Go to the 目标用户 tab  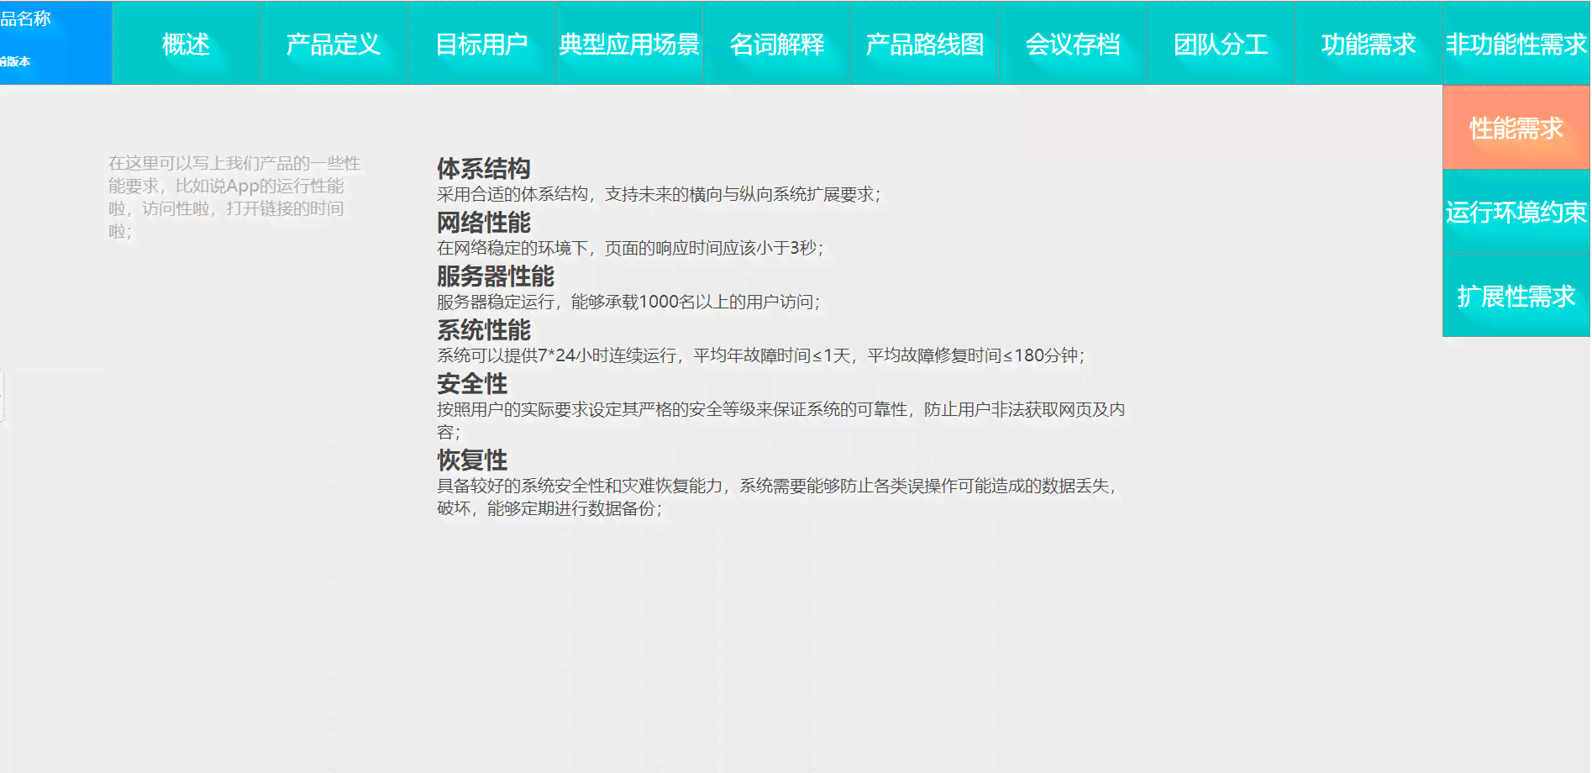click(x=481, y=44)
